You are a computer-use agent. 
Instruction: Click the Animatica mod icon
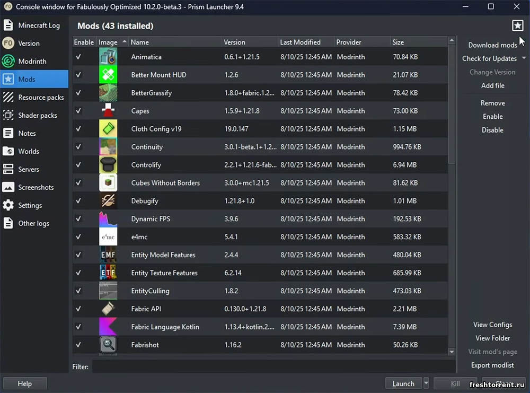(108, 57)
